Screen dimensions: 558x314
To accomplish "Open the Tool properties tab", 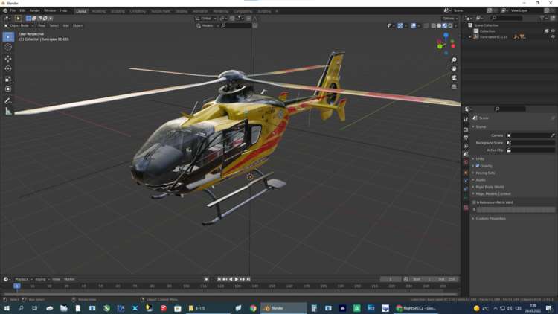I will [466, 120].
